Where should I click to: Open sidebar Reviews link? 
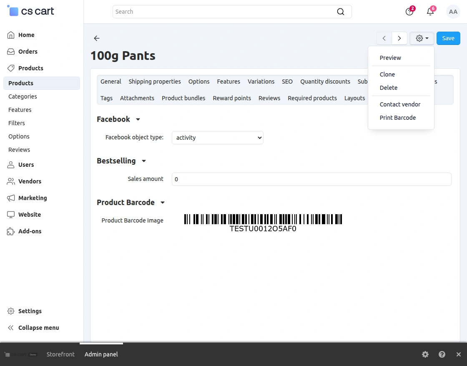click(19, 150)
